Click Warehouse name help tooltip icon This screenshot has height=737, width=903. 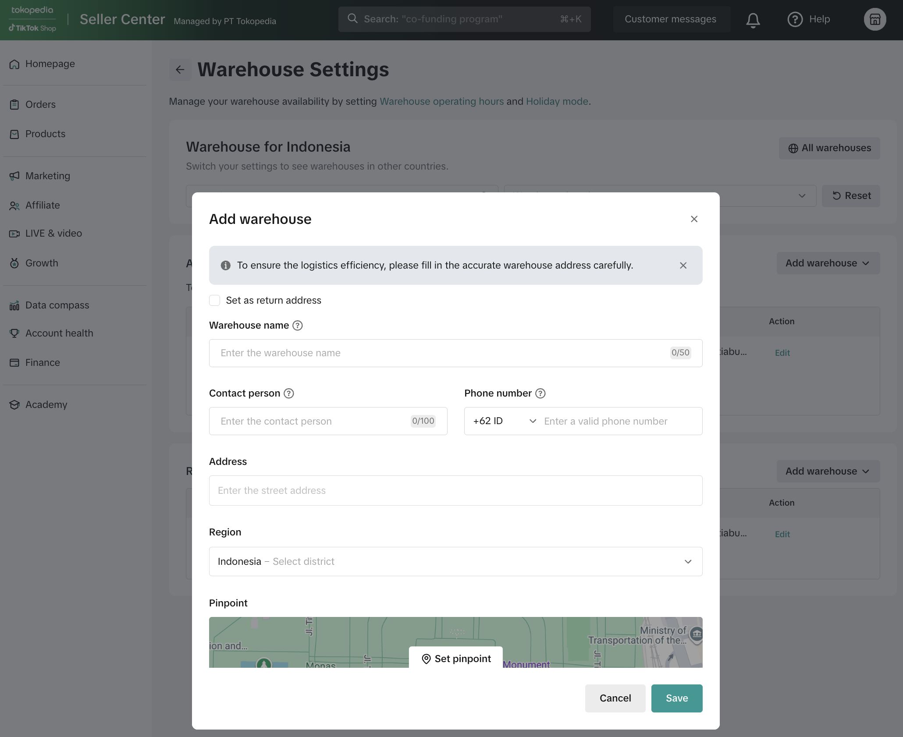click(x=298, y=326)
